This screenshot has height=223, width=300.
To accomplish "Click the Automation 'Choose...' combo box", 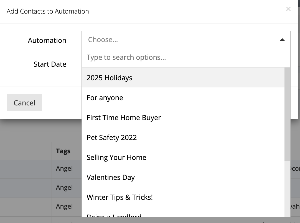I will pyautogui.click(x=180, y=40).
